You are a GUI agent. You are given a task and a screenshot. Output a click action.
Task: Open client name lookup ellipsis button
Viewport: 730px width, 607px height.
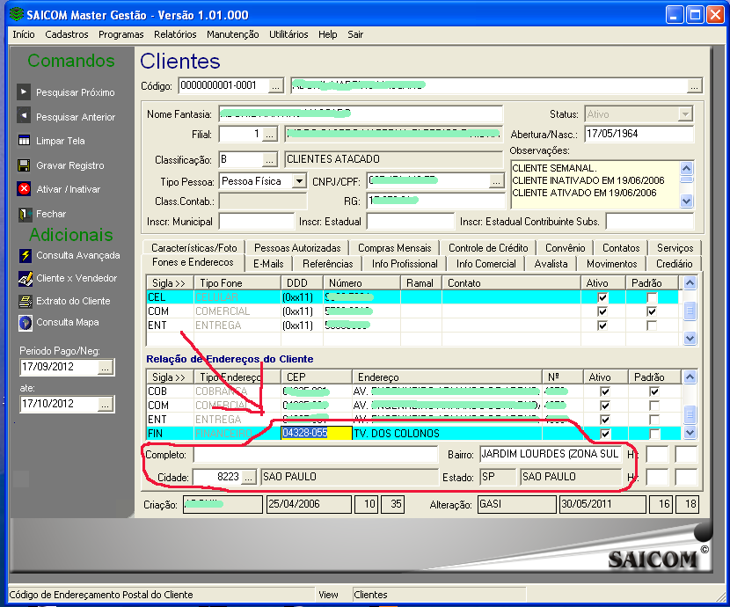coord(694,86)
